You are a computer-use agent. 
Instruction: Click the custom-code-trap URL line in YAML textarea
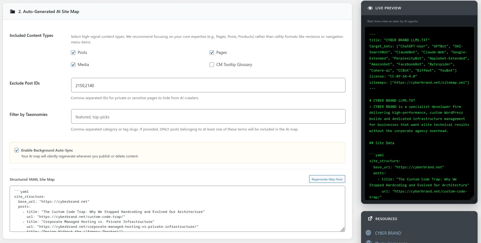76,217
